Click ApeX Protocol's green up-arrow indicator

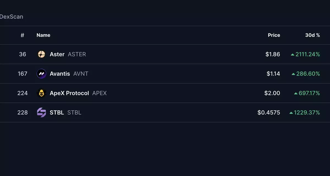296,94
